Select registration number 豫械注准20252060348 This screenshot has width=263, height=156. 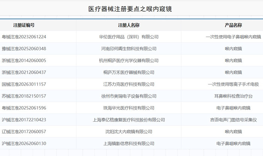pyautogui.click(x=24, y=49)
